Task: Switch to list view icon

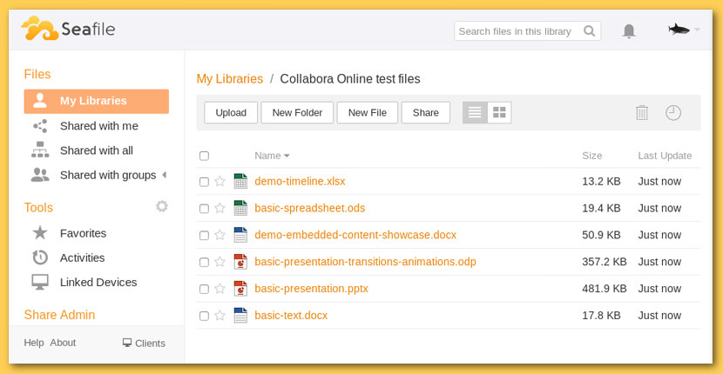Action: (475, 112)
